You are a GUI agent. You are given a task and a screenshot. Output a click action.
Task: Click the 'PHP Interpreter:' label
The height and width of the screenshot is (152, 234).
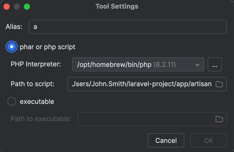36,64
